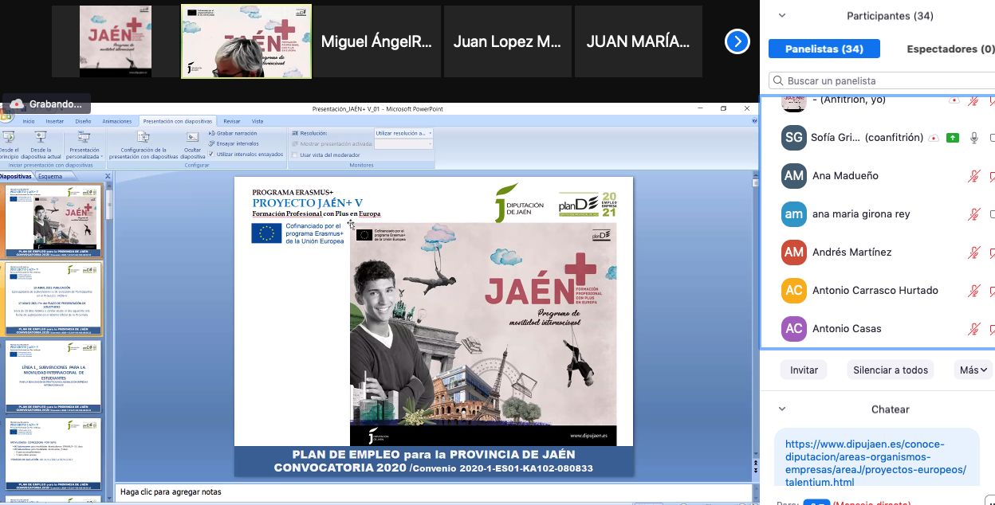Show next video thumbnails with the arrow
This screenshot has width=995, height=505.
(x=737, y=41)
